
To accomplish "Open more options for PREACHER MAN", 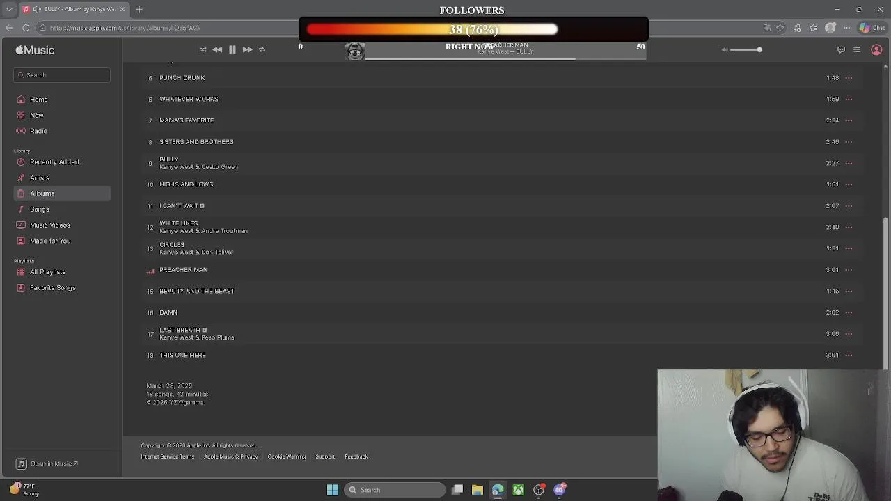I will click(849, 270).
